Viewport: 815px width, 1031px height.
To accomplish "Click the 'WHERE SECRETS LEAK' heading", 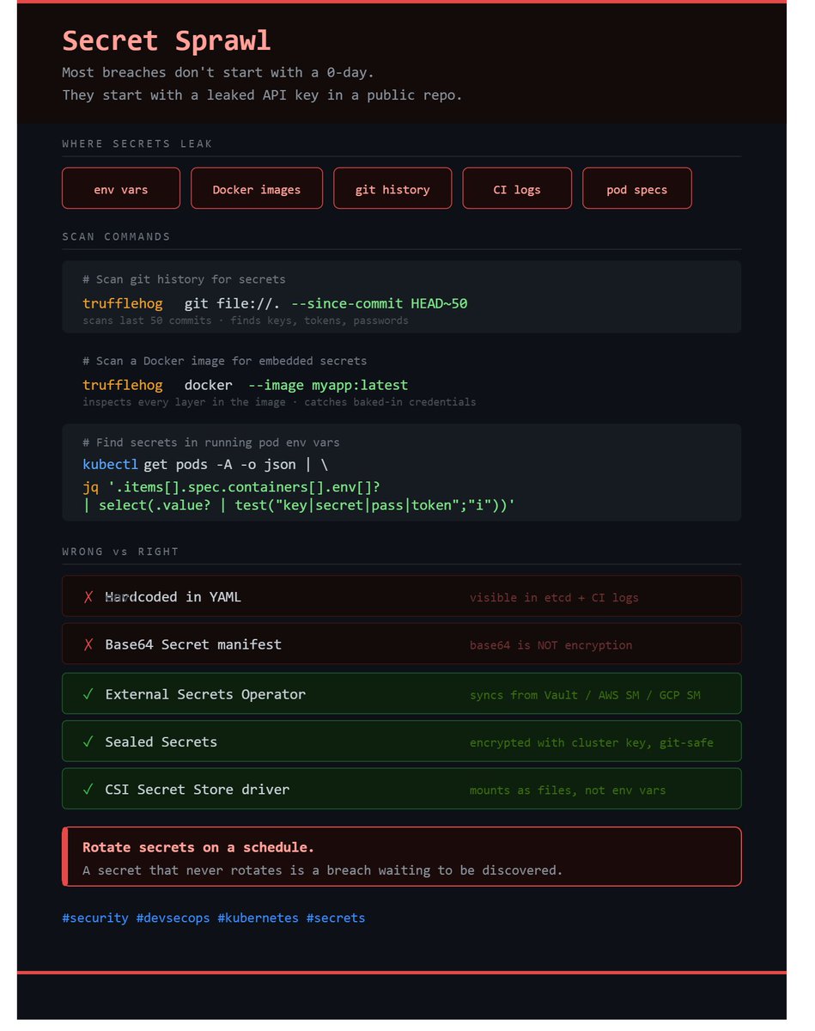I will (137, 143).
